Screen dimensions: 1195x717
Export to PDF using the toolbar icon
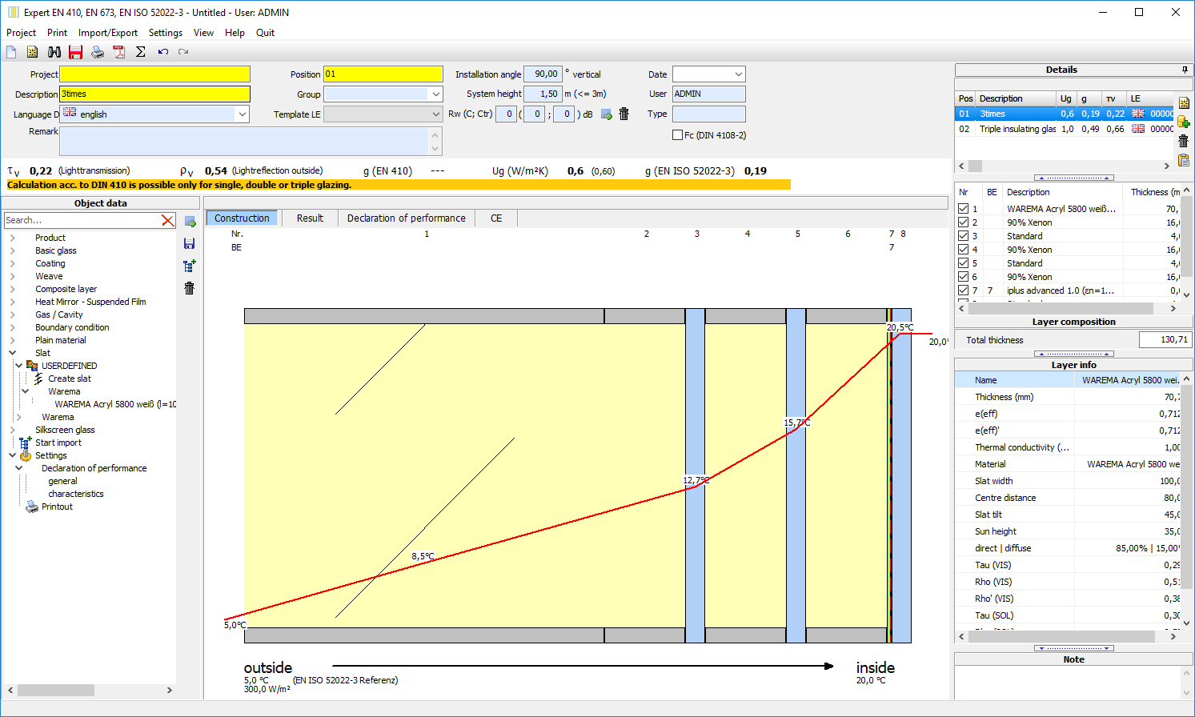click(x=119, y=52)
